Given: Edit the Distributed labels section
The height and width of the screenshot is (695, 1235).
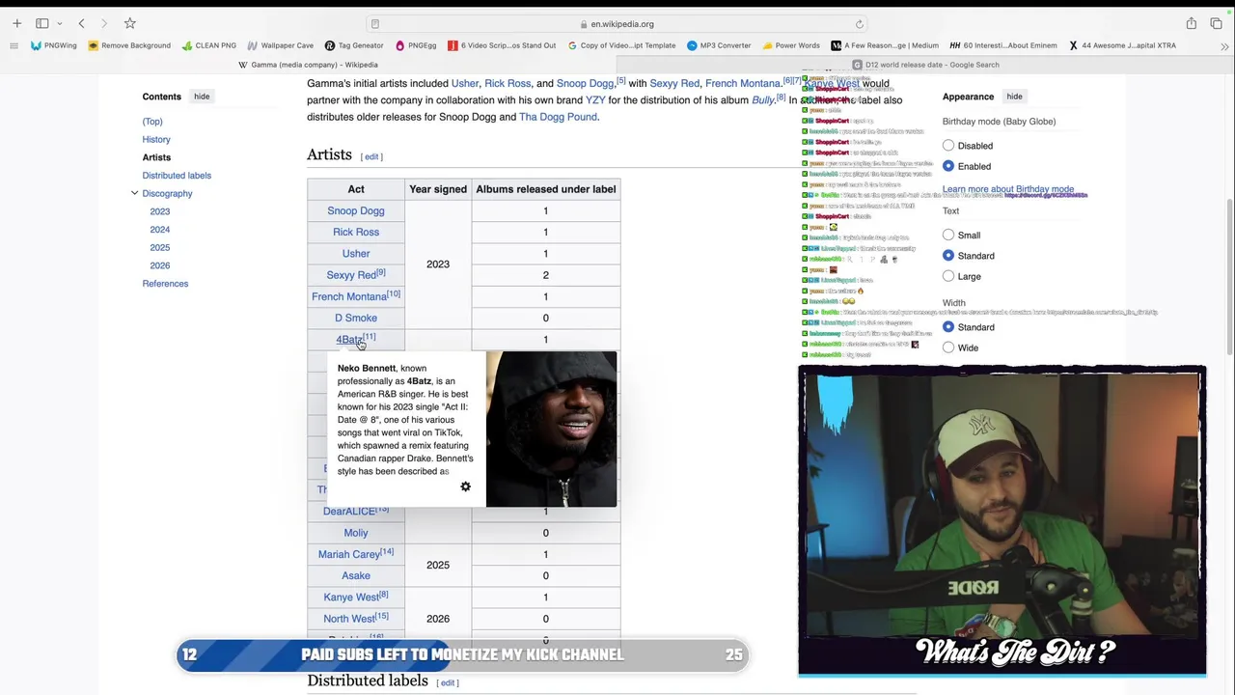Looking at the screenshot, I should pos(448,682).
